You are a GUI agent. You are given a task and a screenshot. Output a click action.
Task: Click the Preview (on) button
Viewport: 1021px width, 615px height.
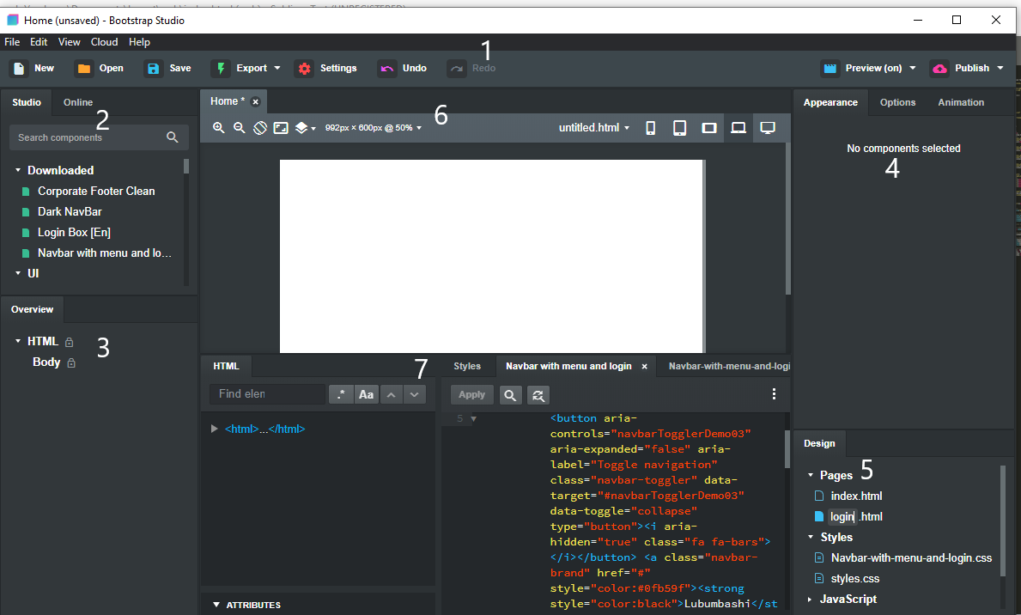click(x=862, y=69)
